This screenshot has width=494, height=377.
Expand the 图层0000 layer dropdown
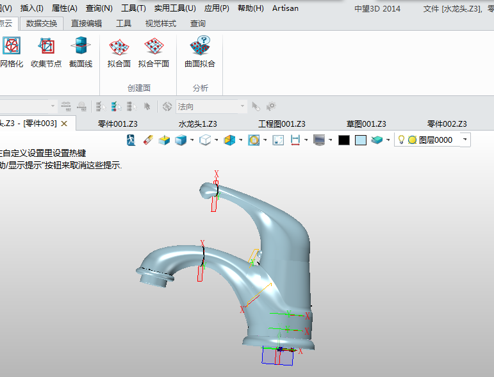pos(465,140)
